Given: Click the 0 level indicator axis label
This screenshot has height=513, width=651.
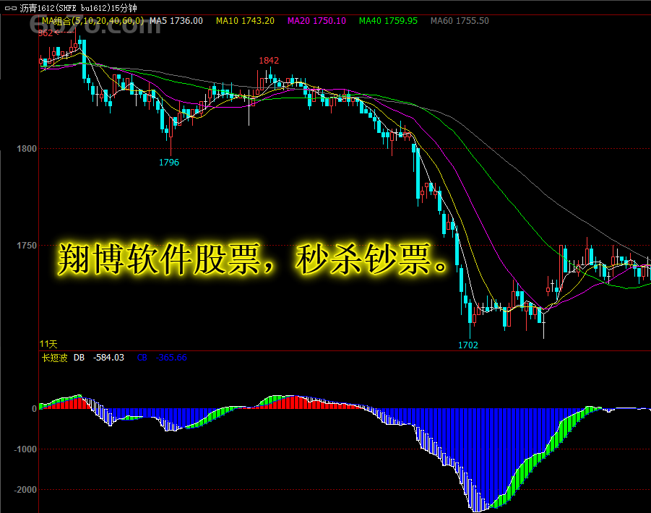Looking at the screenshot, I should pyautogui.click(x=34, y=409).
